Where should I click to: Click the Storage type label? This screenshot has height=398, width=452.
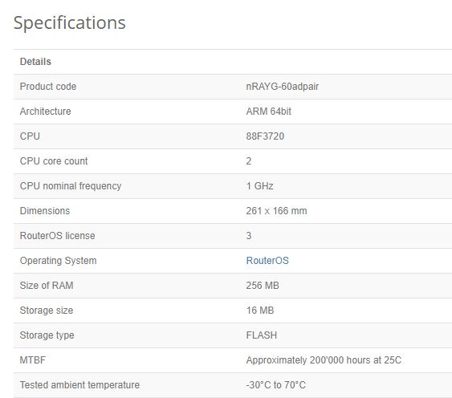point(47,335)
